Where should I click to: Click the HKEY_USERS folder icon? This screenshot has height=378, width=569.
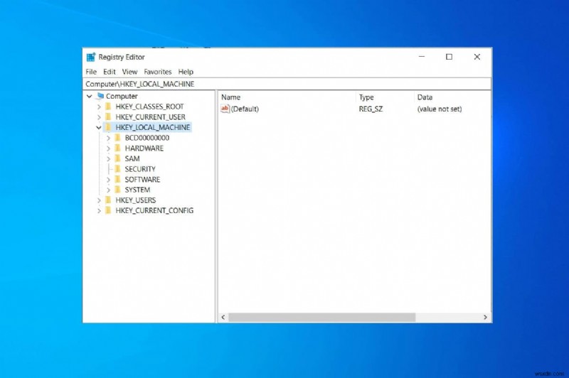(108, 200)
